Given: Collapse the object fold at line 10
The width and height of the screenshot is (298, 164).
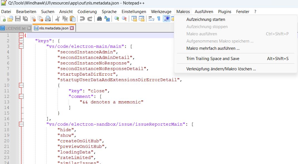Looking at the screenshot, I should [x=21, y=85].
